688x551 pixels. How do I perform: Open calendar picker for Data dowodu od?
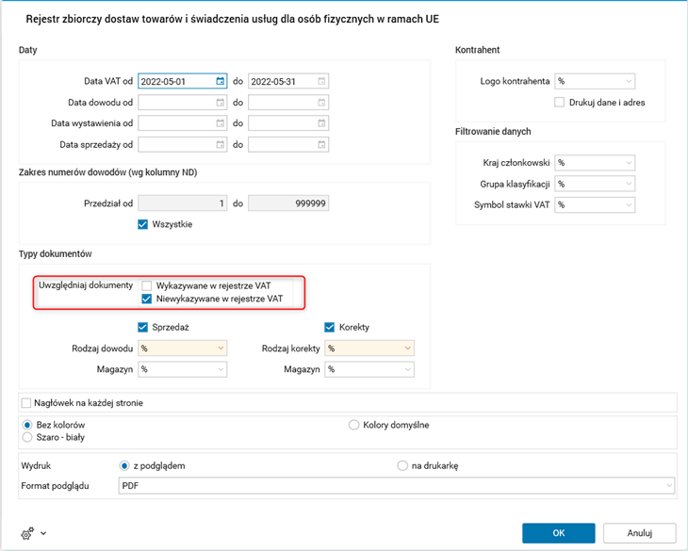pyautogui.click(x=220, y=102)
